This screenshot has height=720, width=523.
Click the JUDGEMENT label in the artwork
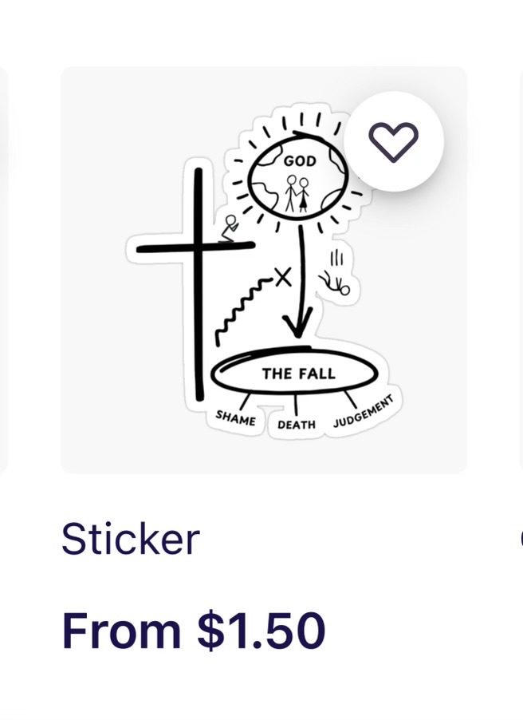point(364,411)
